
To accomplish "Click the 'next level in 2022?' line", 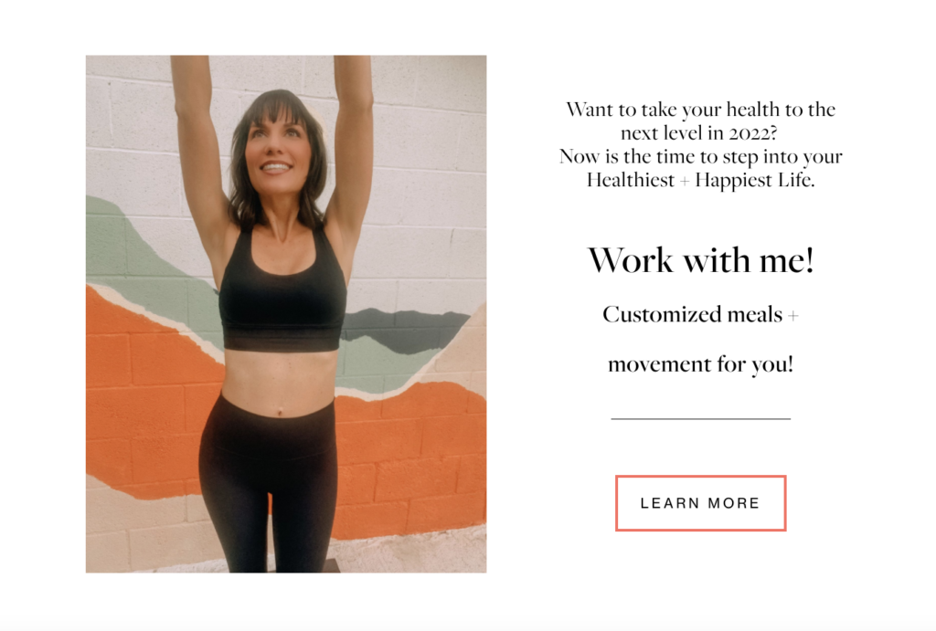I will (699, 132).
